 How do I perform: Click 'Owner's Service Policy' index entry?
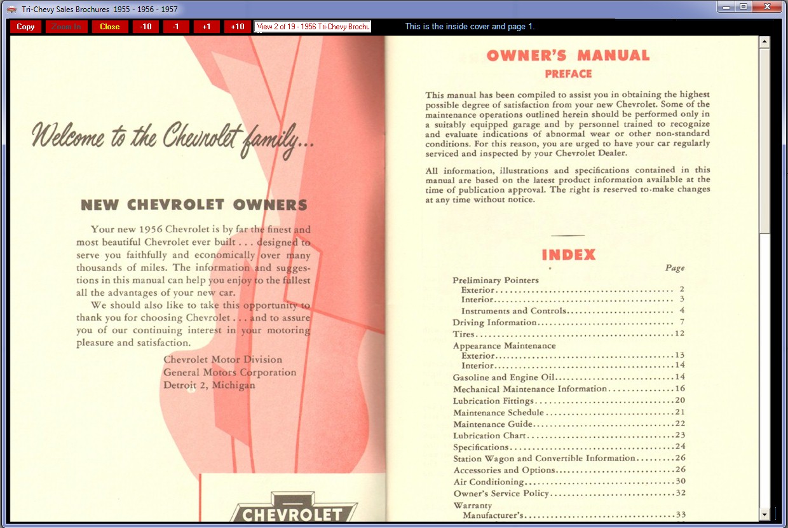tap(569, 493)
